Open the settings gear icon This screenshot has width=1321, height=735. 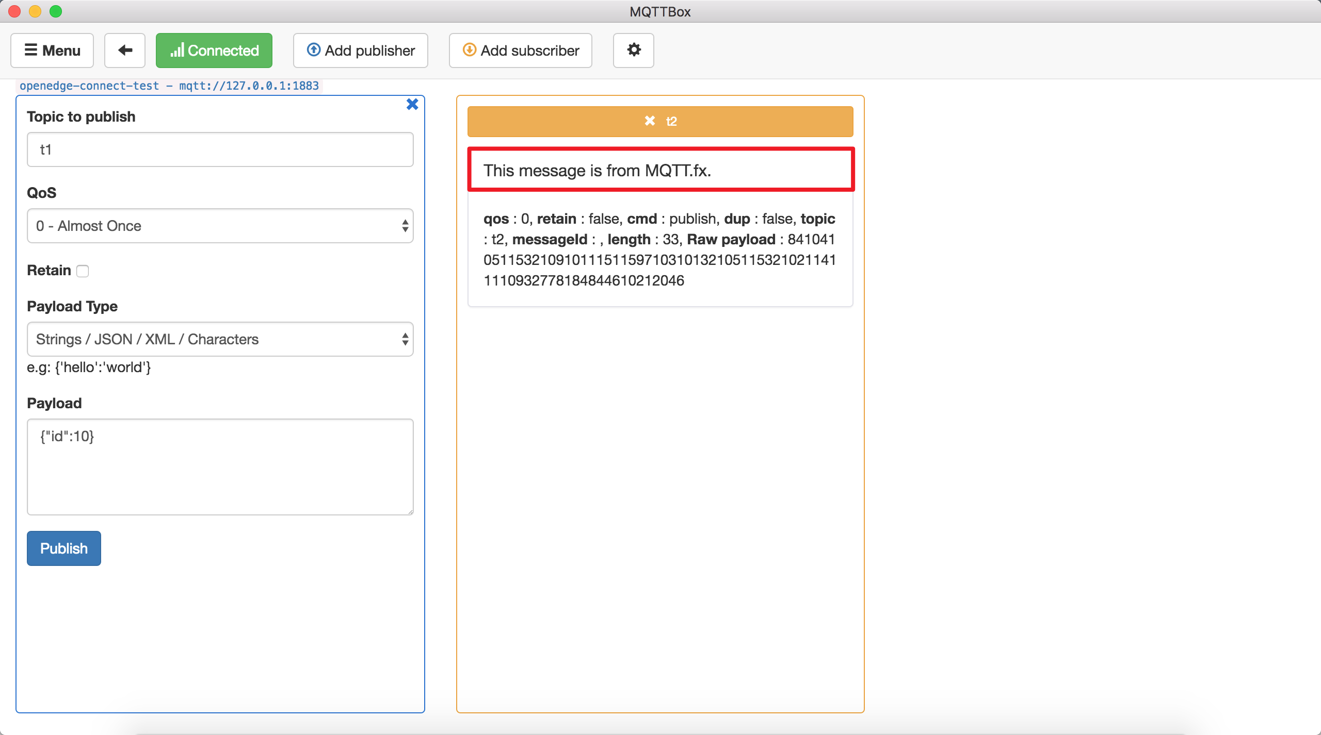click(x=633, y=51)
